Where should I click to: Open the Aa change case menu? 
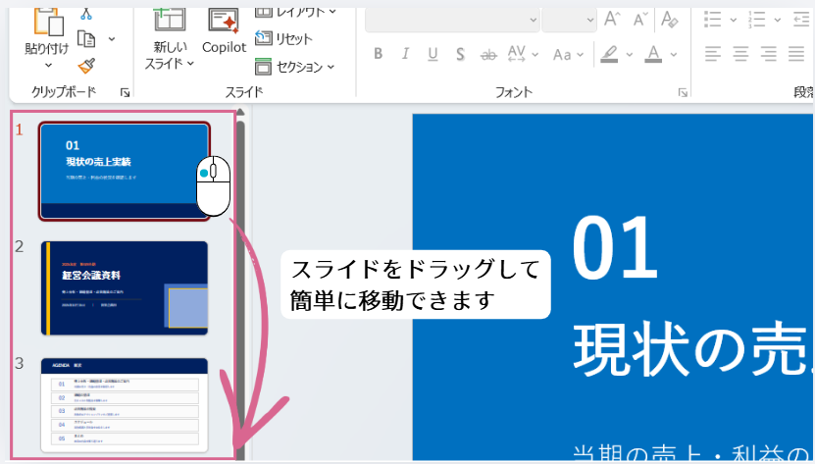[x=568, y=54]
